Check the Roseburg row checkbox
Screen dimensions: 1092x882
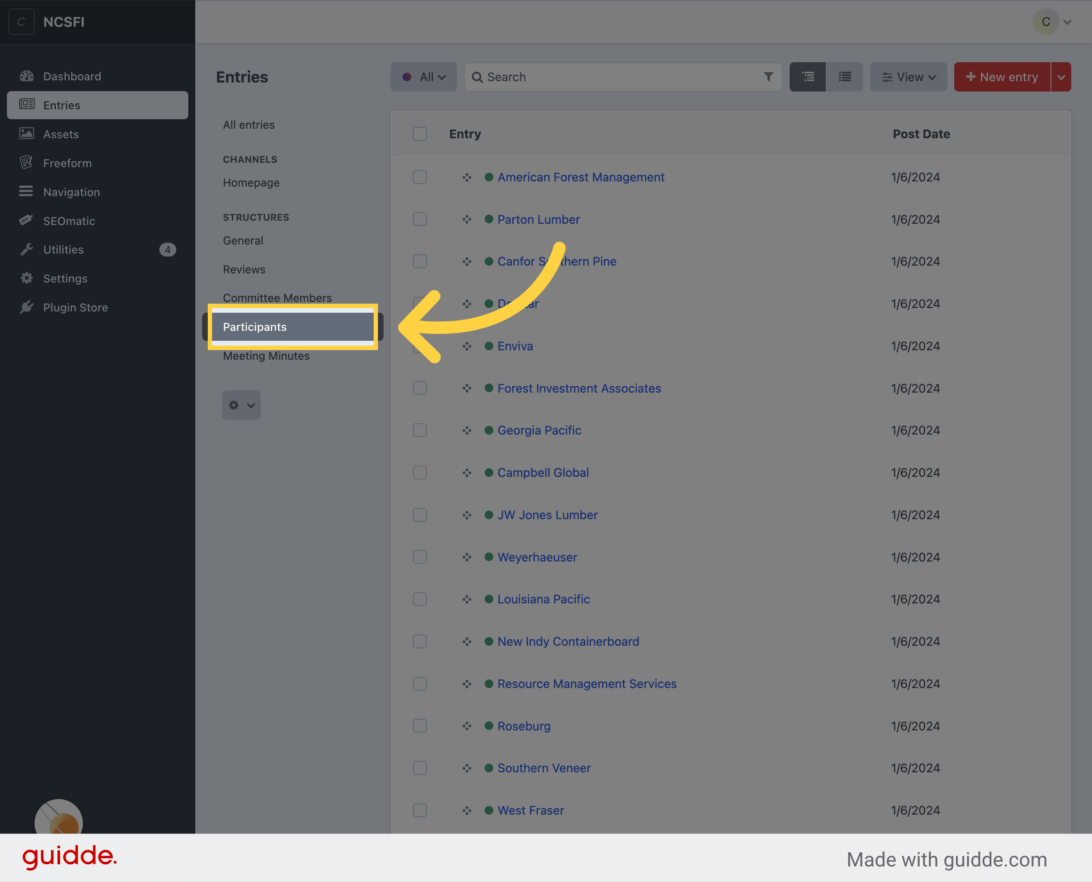[x=420, y=726]
